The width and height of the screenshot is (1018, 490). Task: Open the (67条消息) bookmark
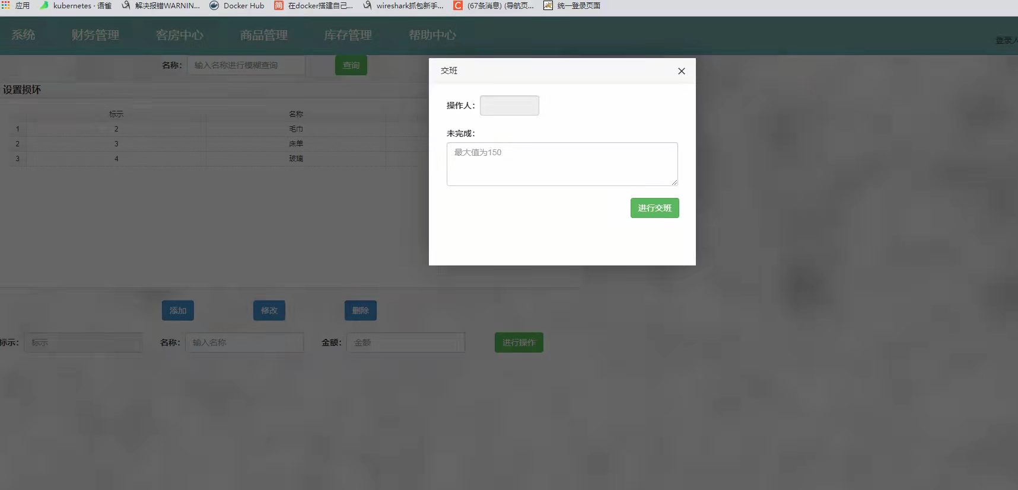click(494, 5)
